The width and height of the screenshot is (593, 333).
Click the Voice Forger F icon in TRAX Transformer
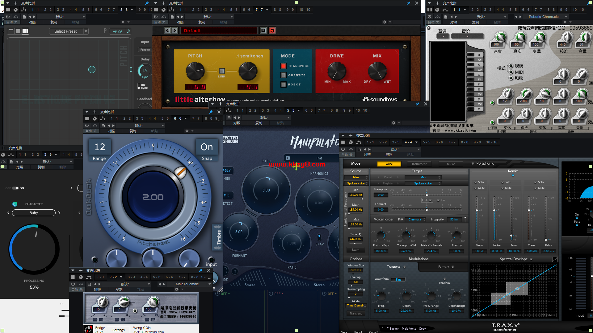pos(399,219)
